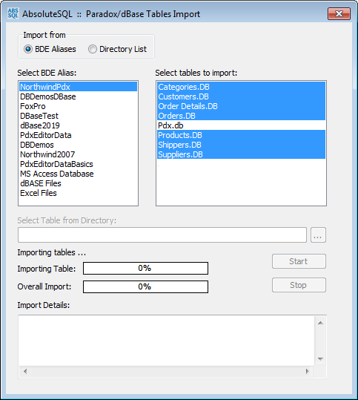Viewport: 358px width, 400px height.
Task: Click the Categories.DB table entry
Action: [x=242, y=87]
